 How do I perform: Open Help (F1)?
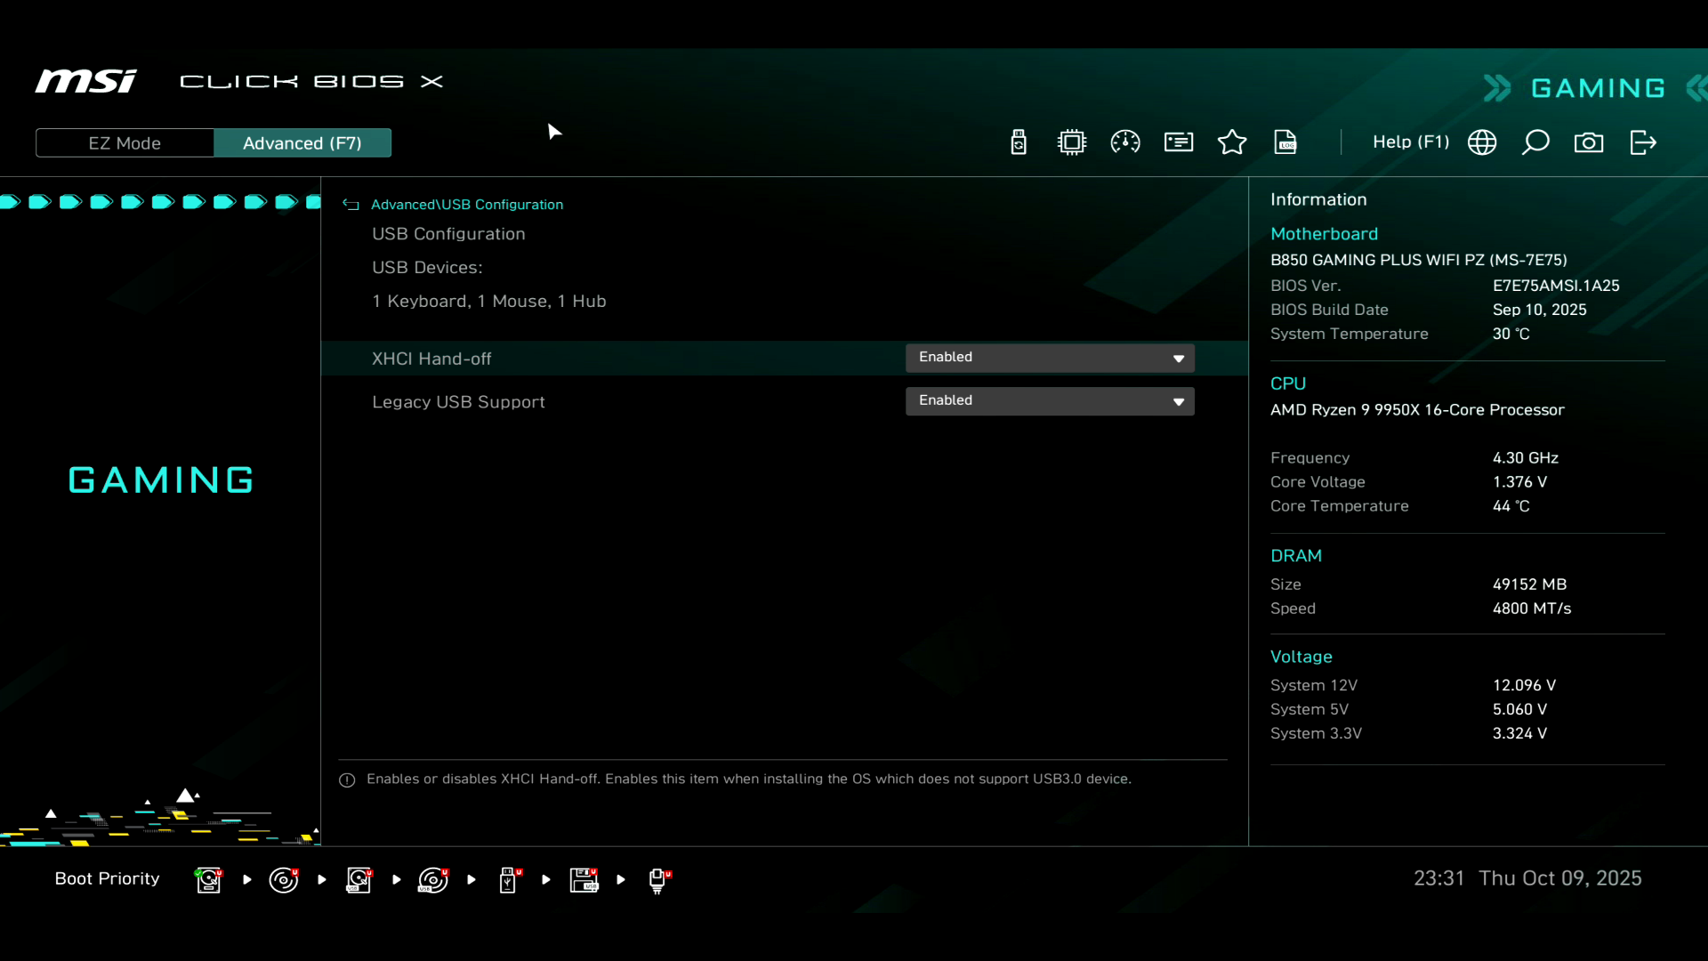pyautogui.click(x=1410, y=142)
